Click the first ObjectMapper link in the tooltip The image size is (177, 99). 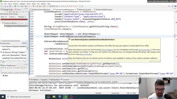coord(107,50)
